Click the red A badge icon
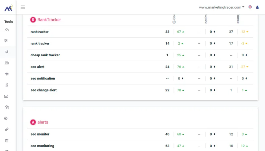Screen dimensions: 265x151 [33, 122]
